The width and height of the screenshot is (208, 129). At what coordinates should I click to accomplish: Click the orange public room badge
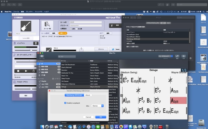tap(63, 33)
